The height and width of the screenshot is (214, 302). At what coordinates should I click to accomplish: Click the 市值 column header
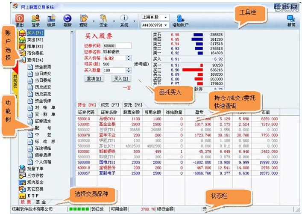click(266, 112)
